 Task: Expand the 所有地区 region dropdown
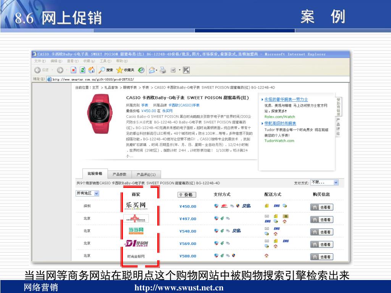[x=87, y=193]
